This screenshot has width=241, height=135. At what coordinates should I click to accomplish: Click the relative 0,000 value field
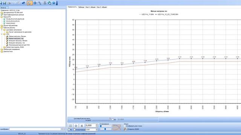tap(90, 130)
